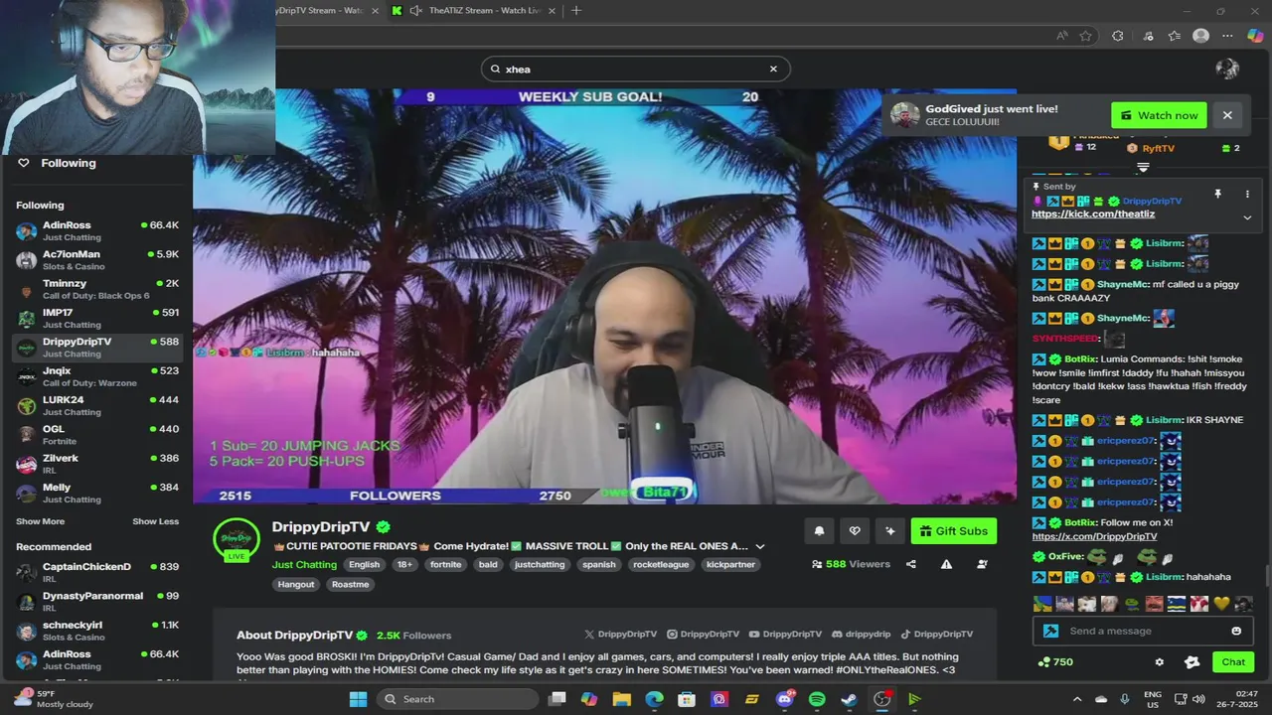Collapse the chat leaderboard handle
The image size is (1272, 715).
[x=1143, y=168]
